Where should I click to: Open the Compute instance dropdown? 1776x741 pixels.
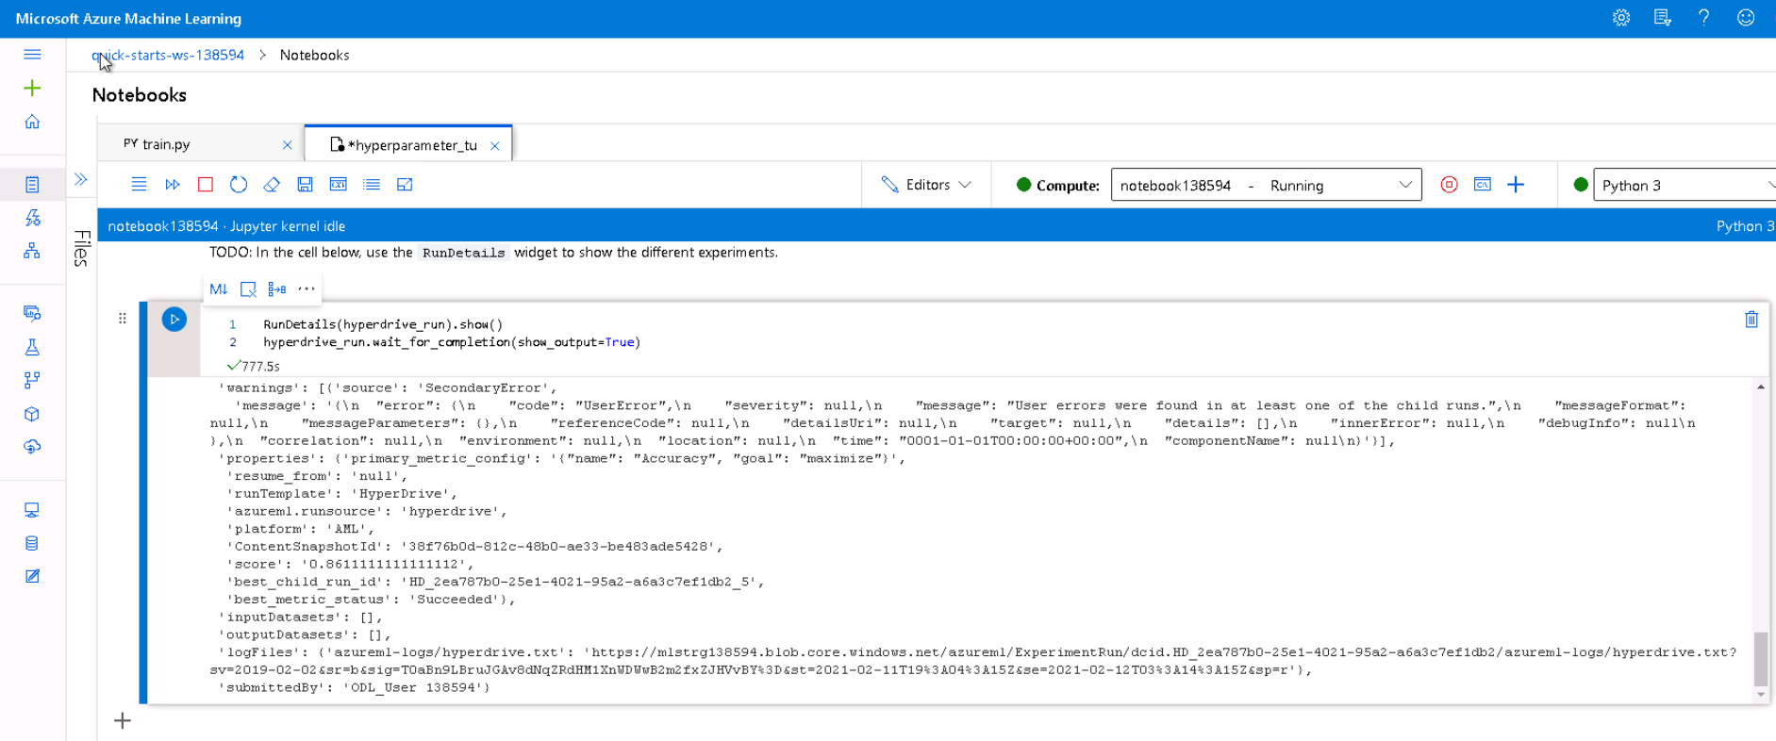(1266, 185)
